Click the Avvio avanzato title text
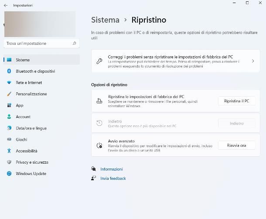 (121, 141)
